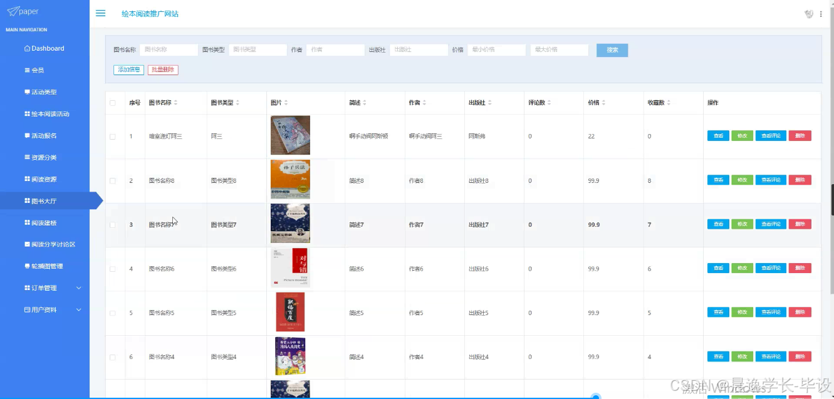The height and width of the screenshot is (399, 834).
Task: Open cover image of 图书名称6
Action: [290, 267]
